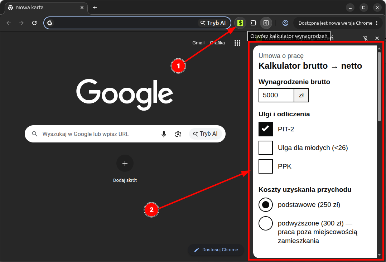Search by image with Google Lens icon
Screen dimensions: 386x262
pyautogui.click(x=178, y=134)
